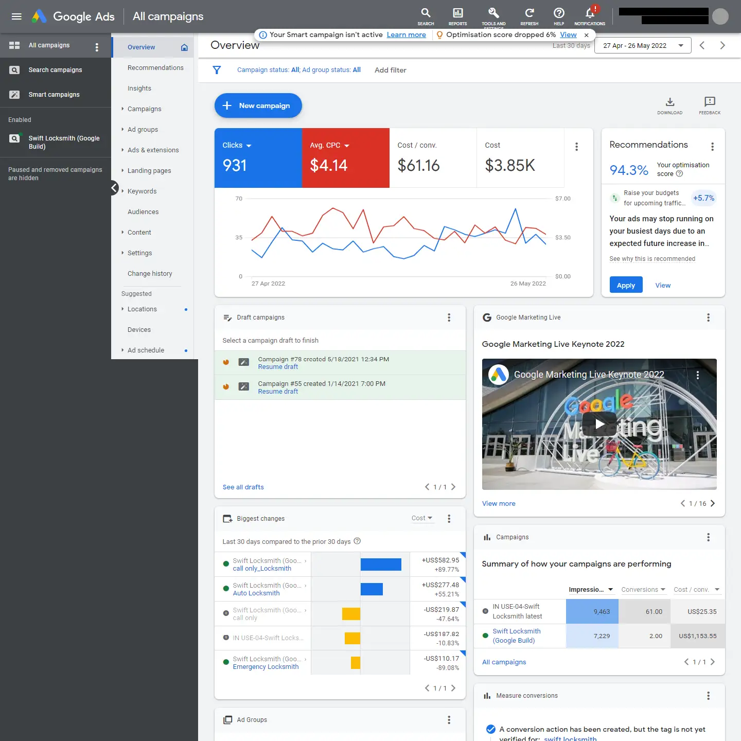
Task: Open Recommendations card three-dot menu
Action: coord(712,147)
